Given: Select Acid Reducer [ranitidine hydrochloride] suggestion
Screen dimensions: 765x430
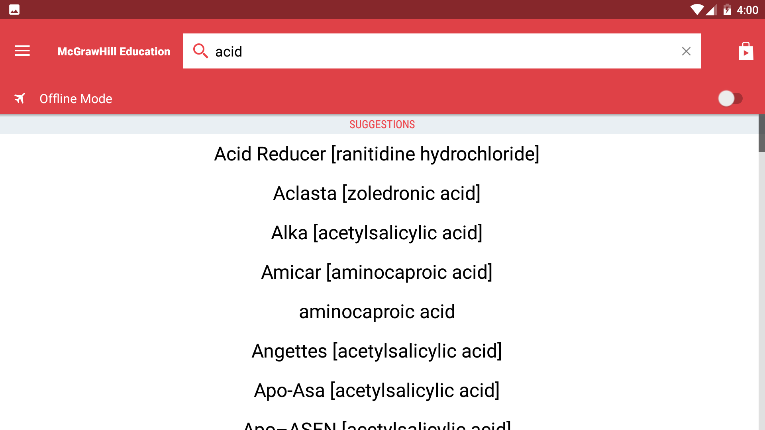Looking at the screenshot, I should click(x=377, y=154).
